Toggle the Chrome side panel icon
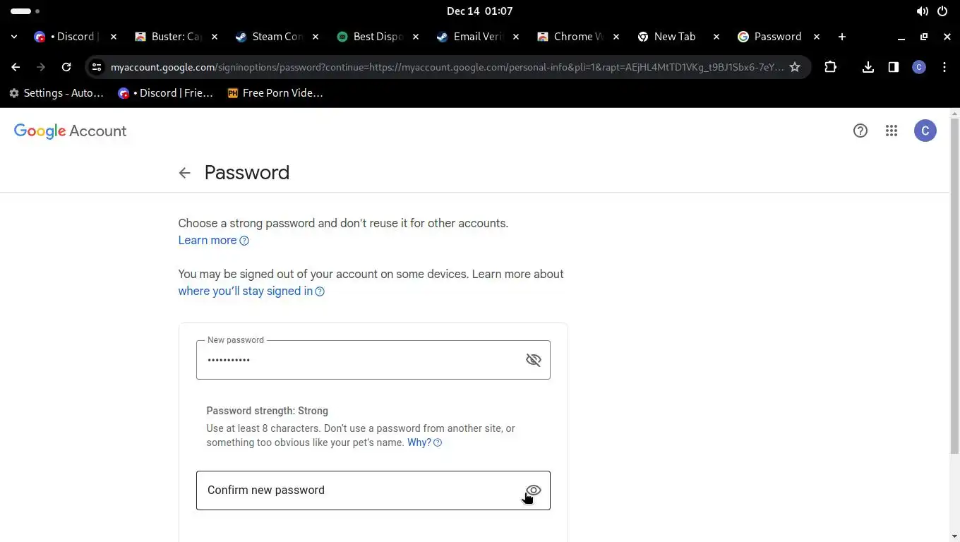The width and height of the screenshot is (960, 542). click(x=894, y=67)
